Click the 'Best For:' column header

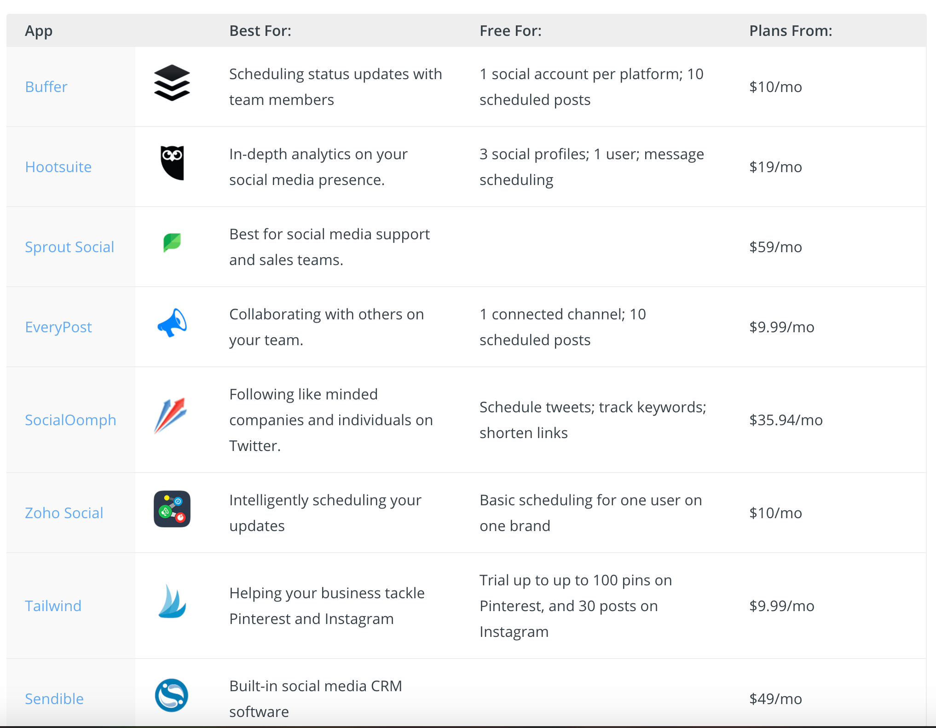(x=260, y=31)
